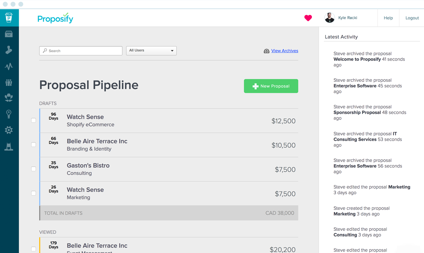Click Help in the top navigation

(x=388, y=18)
